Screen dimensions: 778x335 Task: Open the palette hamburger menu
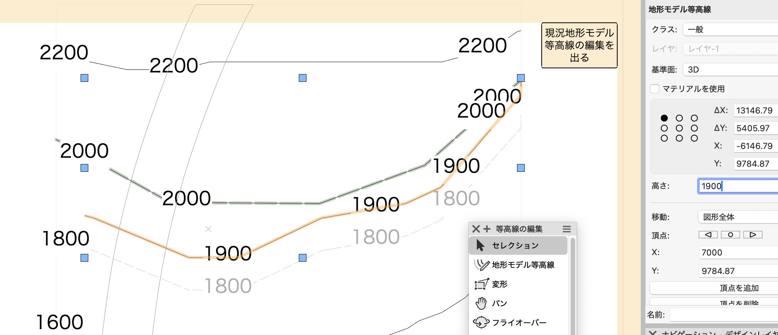[x=566, y=229]
